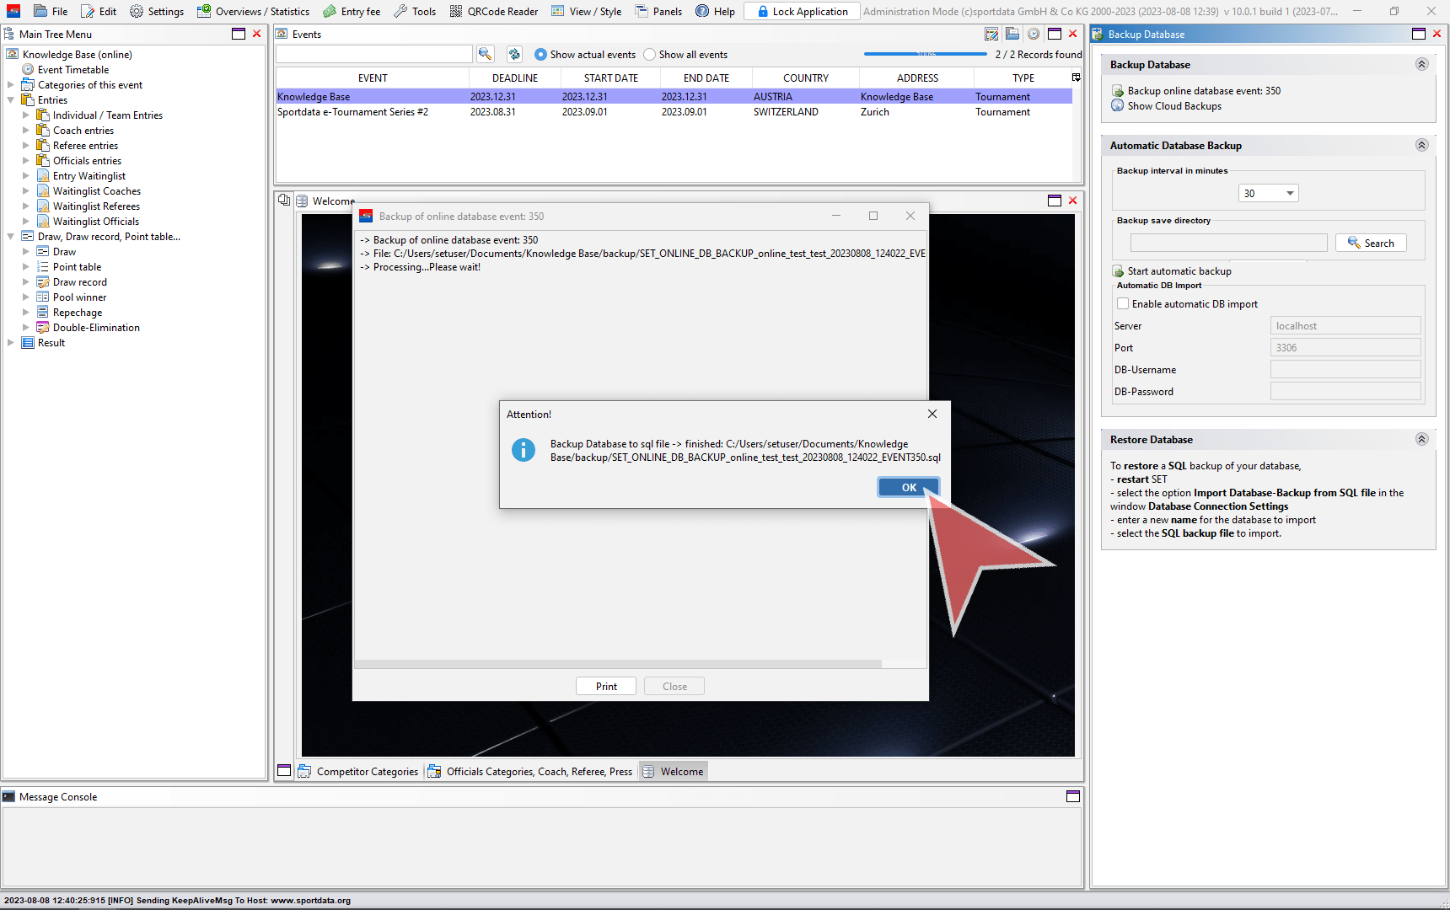The height and width of the screenshot is (910, 1450).
Task: Click the events loading progress bar
Action: tap(925, 54)
